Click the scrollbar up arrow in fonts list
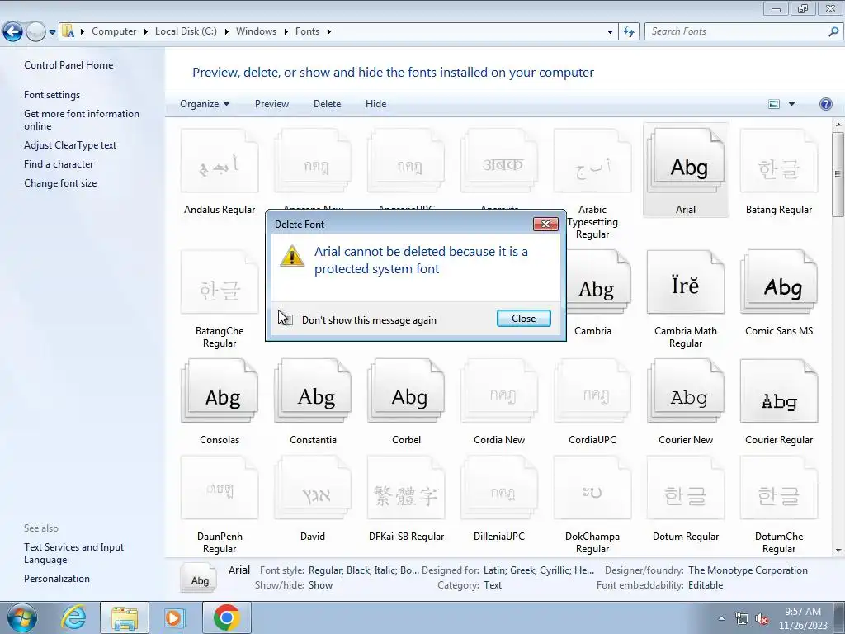 [838, 125]
